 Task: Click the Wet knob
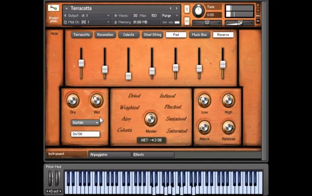tap(97, 101)
